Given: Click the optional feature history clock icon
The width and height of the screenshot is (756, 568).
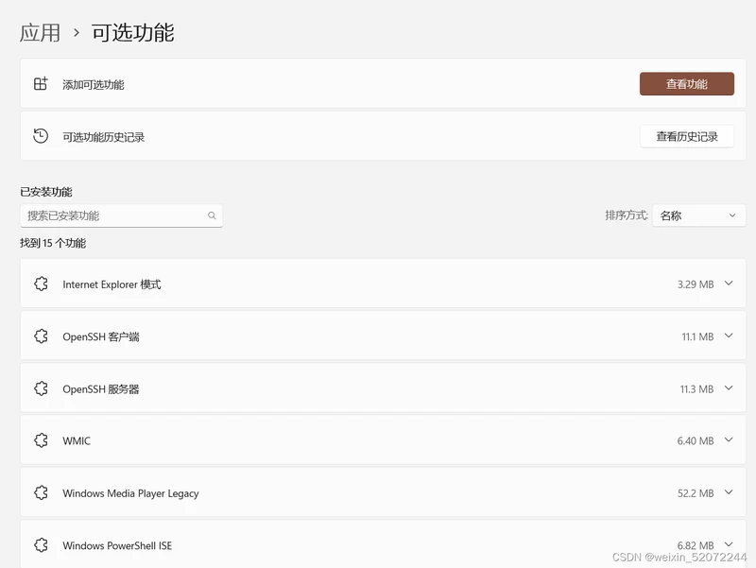Looking at the screenshot, I should [x=41, y=136].
